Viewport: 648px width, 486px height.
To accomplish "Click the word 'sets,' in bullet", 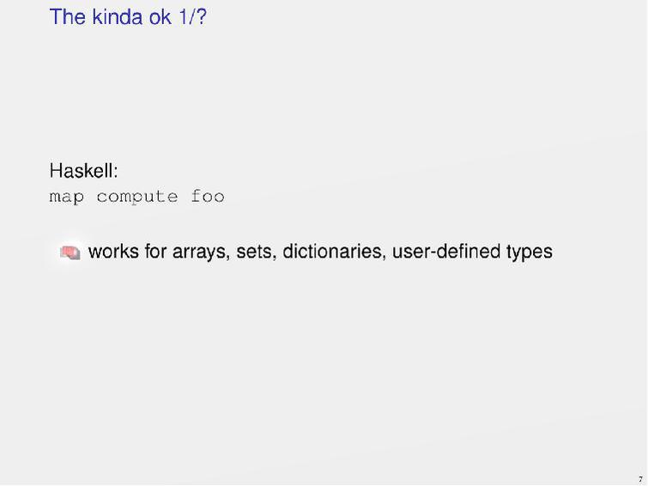I will [256, 252].
